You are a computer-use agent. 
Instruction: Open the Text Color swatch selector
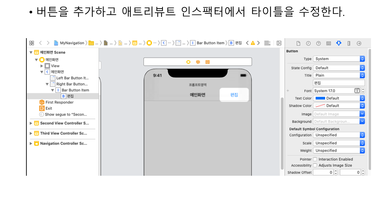(x=339, y=98)
